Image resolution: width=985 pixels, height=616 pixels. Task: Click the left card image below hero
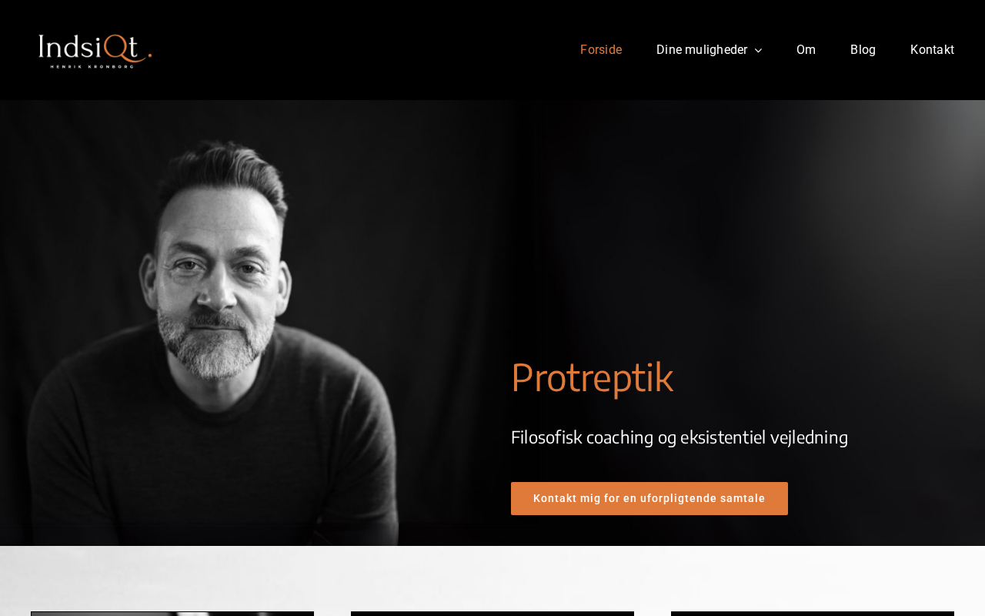coord(172,614)
